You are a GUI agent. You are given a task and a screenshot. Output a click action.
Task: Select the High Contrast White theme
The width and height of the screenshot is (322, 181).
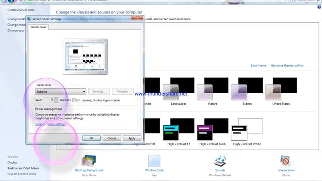[x=247, y=132]
